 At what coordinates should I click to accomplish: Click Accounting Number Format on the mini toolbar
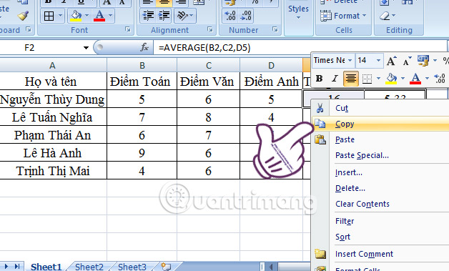click(423, 61)
